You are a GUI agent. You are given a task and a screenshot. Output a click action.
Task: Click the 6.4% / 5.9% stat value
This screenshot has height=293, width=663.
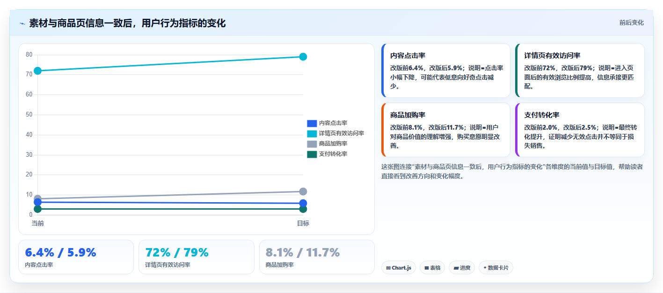pyautogui.click(x=60, y=253)
